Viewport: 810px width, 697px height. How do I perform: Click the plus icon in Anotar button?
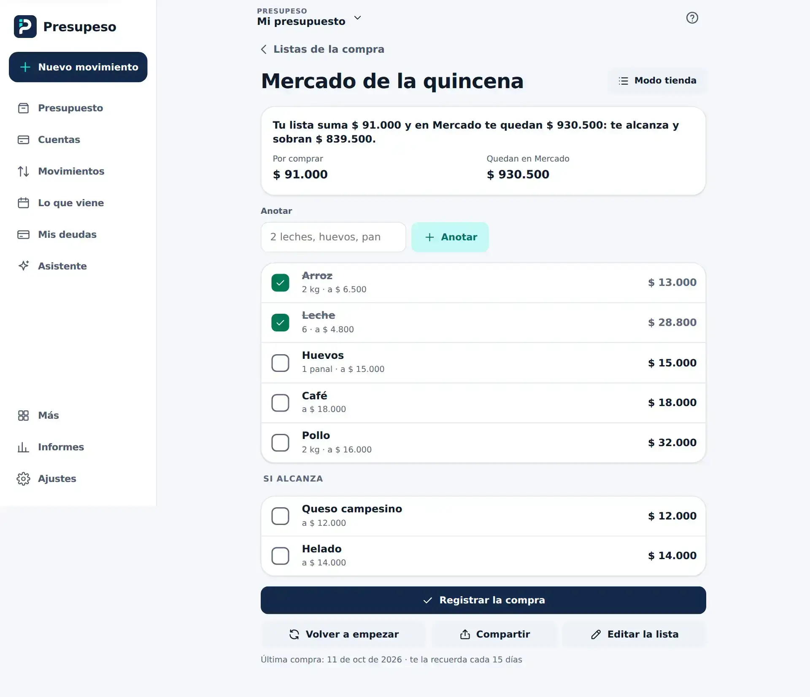[x=429, y=237]
